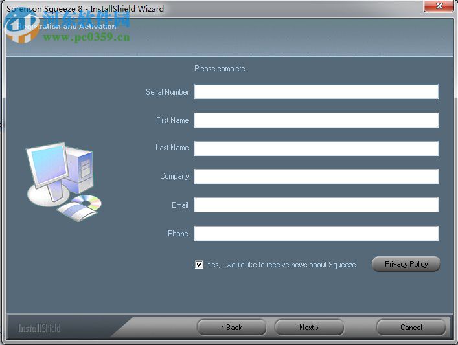Open the Privacy Policy
This screenshot has height=345, width=458.
pos(406,264)
